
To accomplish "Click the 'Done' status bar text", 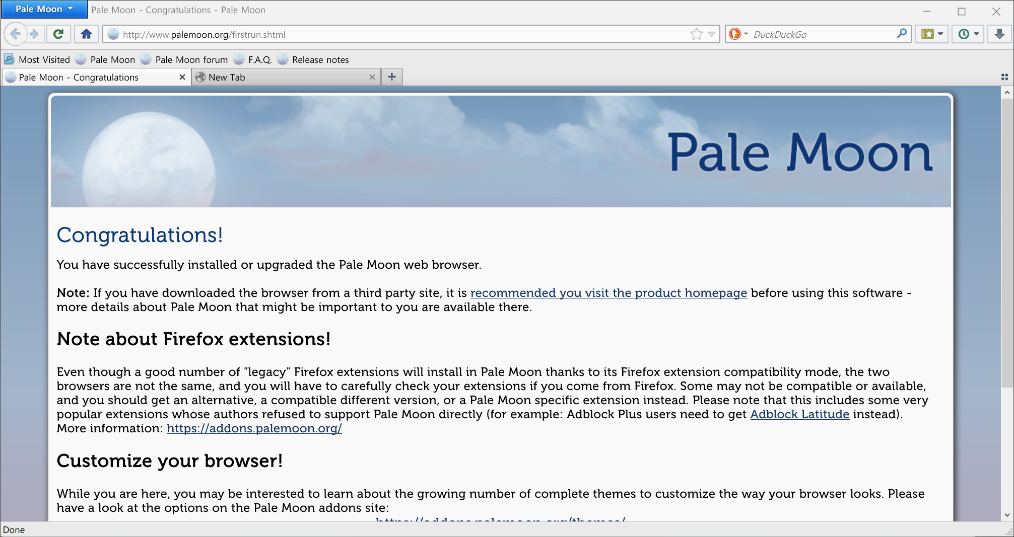I will pyautogui.click(x=14, y=529).
